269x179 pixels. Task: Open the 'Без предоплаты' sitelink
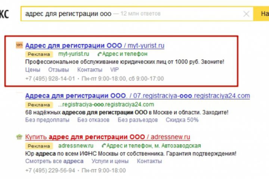47,120
